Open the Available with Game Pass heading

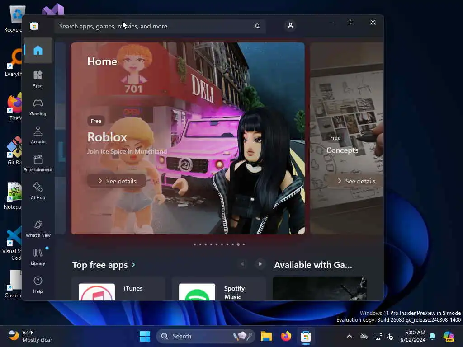click(x=313, y=265)
